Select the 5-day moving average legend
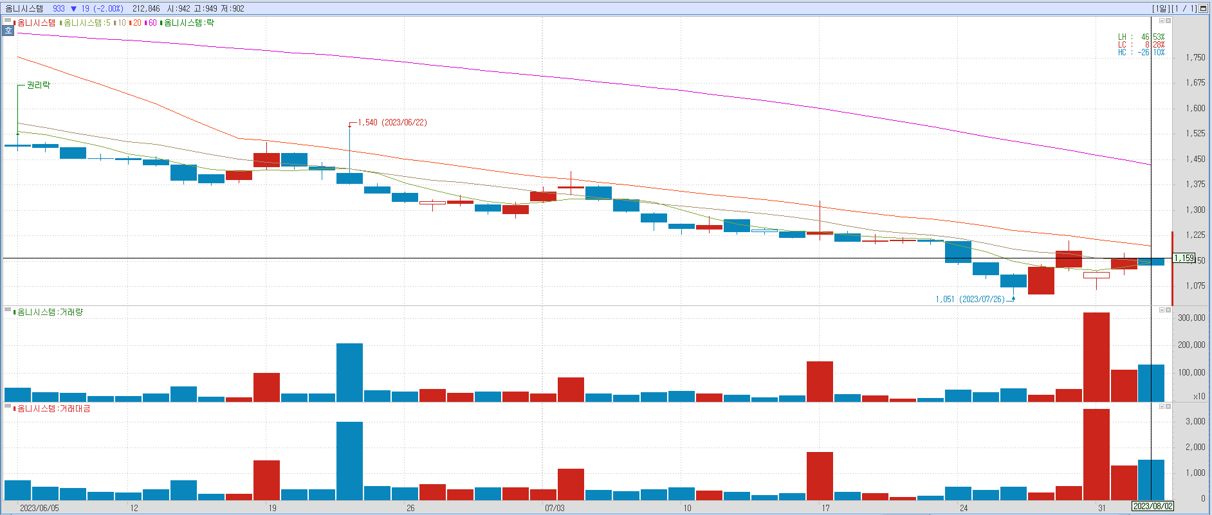The width and height of the screenshot is (1212, 515). (x=86, y=23)
